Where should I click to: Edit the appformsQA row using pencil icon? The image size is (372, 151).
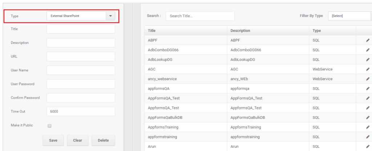coord(368,89)
